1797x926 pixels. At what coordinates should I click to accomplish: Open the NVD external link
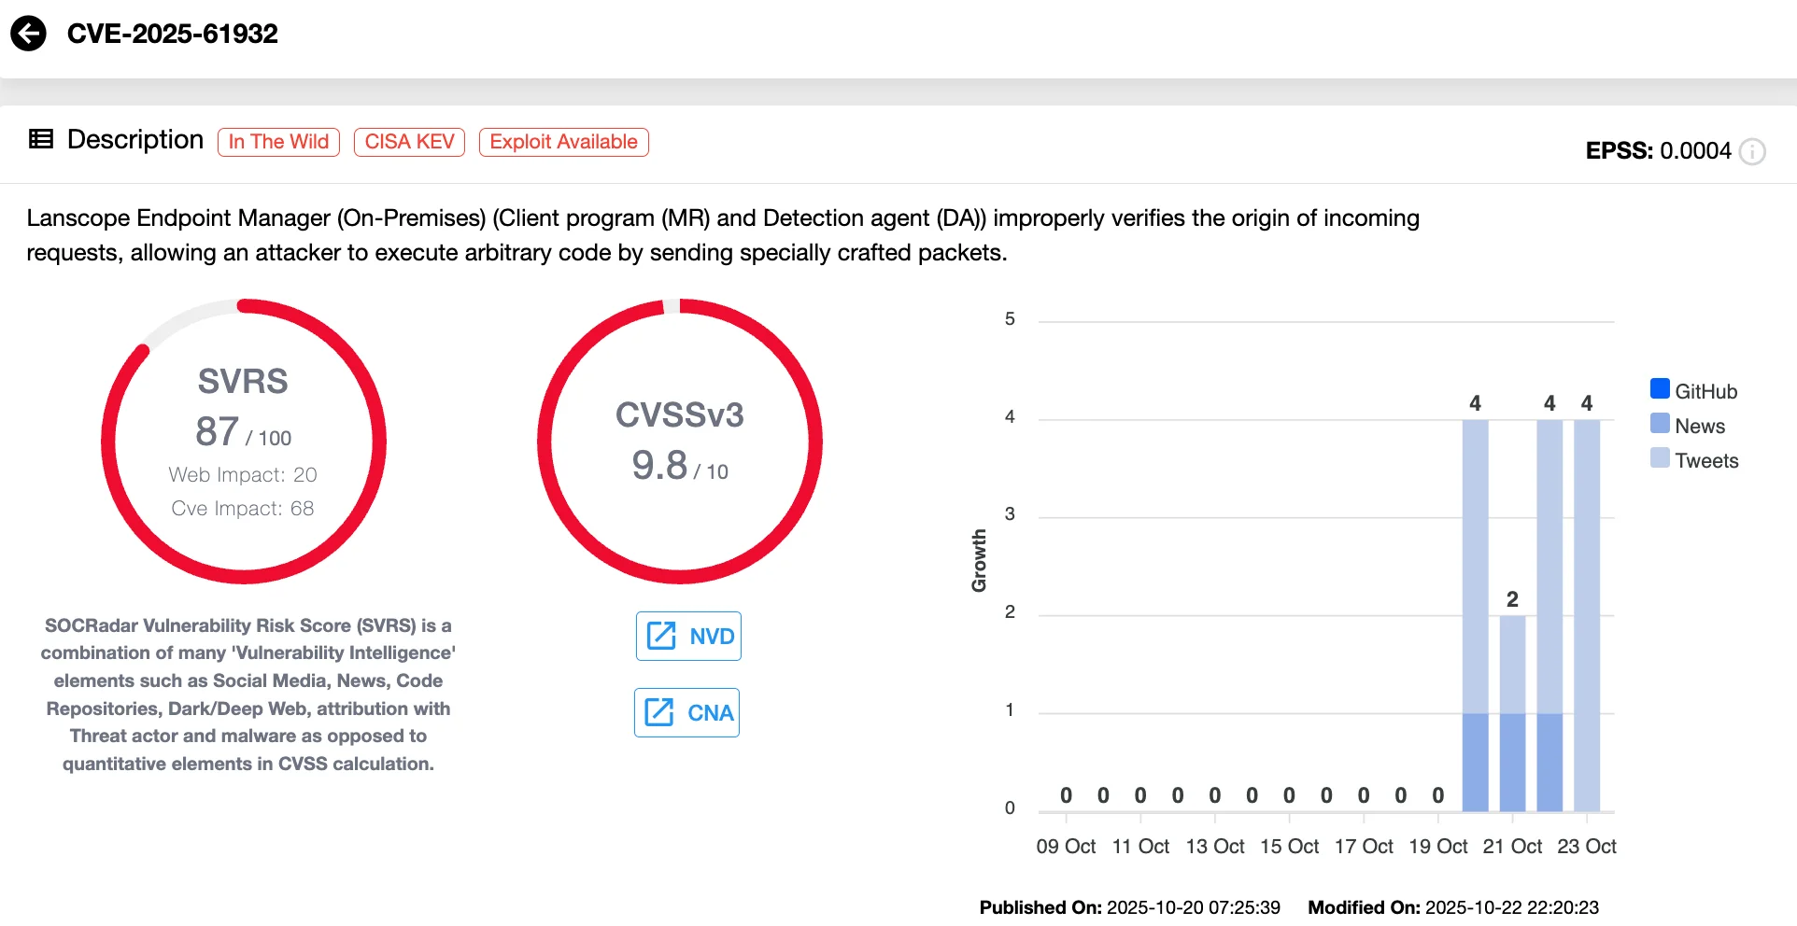pos(688,636)
